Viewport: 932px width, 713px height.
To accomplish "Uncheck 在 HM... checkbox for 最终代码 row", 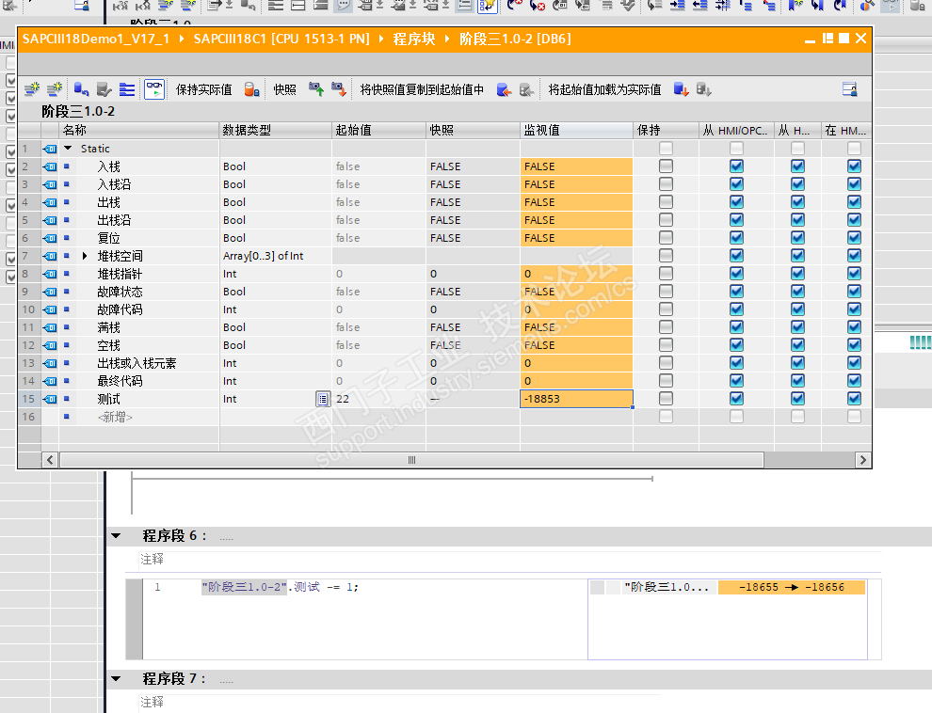I will click(854, 381).
